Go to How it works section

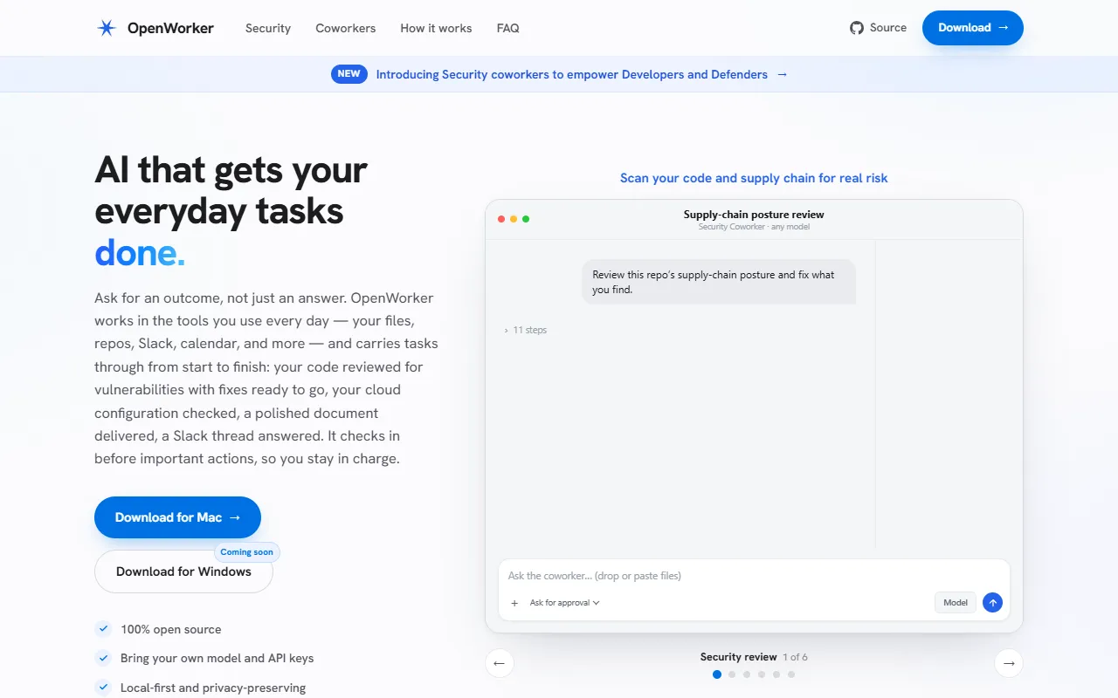pyautogui.click(x=436, y=28)
